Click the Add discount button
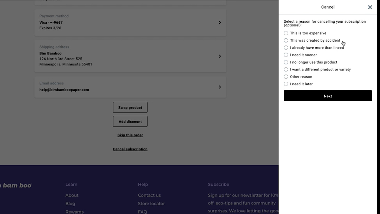This screenshot has width=380, height=214. pos(130,121)
